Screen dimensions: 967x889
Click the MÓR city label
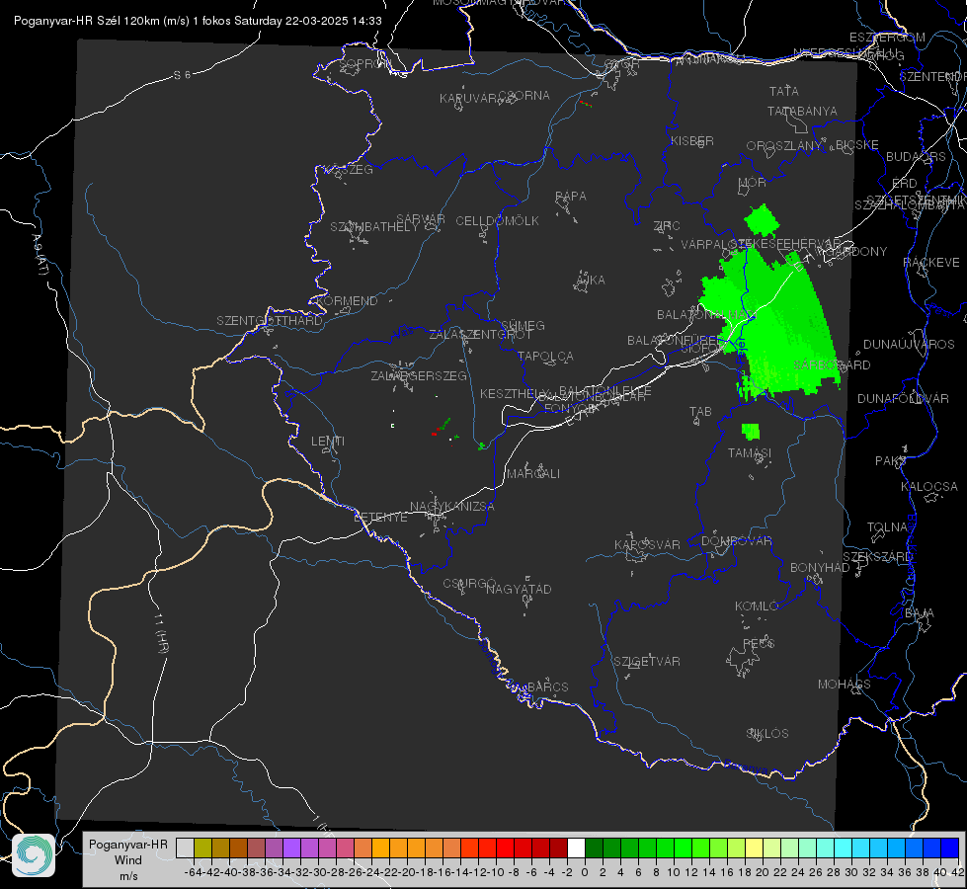(752, 183)
